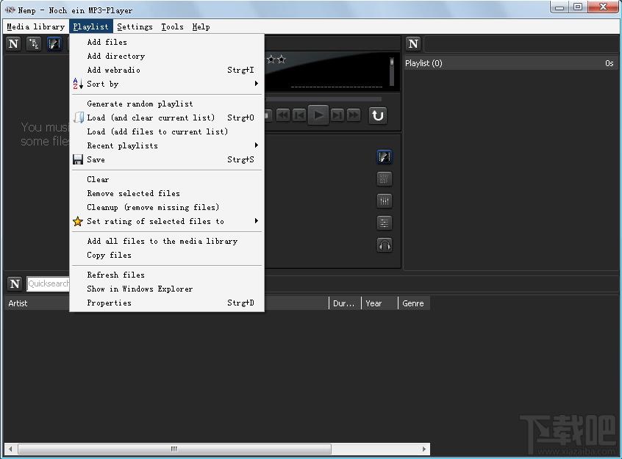Maximize the Nemp window
This screenshot has height=459, width=622.
click(578, 7)
